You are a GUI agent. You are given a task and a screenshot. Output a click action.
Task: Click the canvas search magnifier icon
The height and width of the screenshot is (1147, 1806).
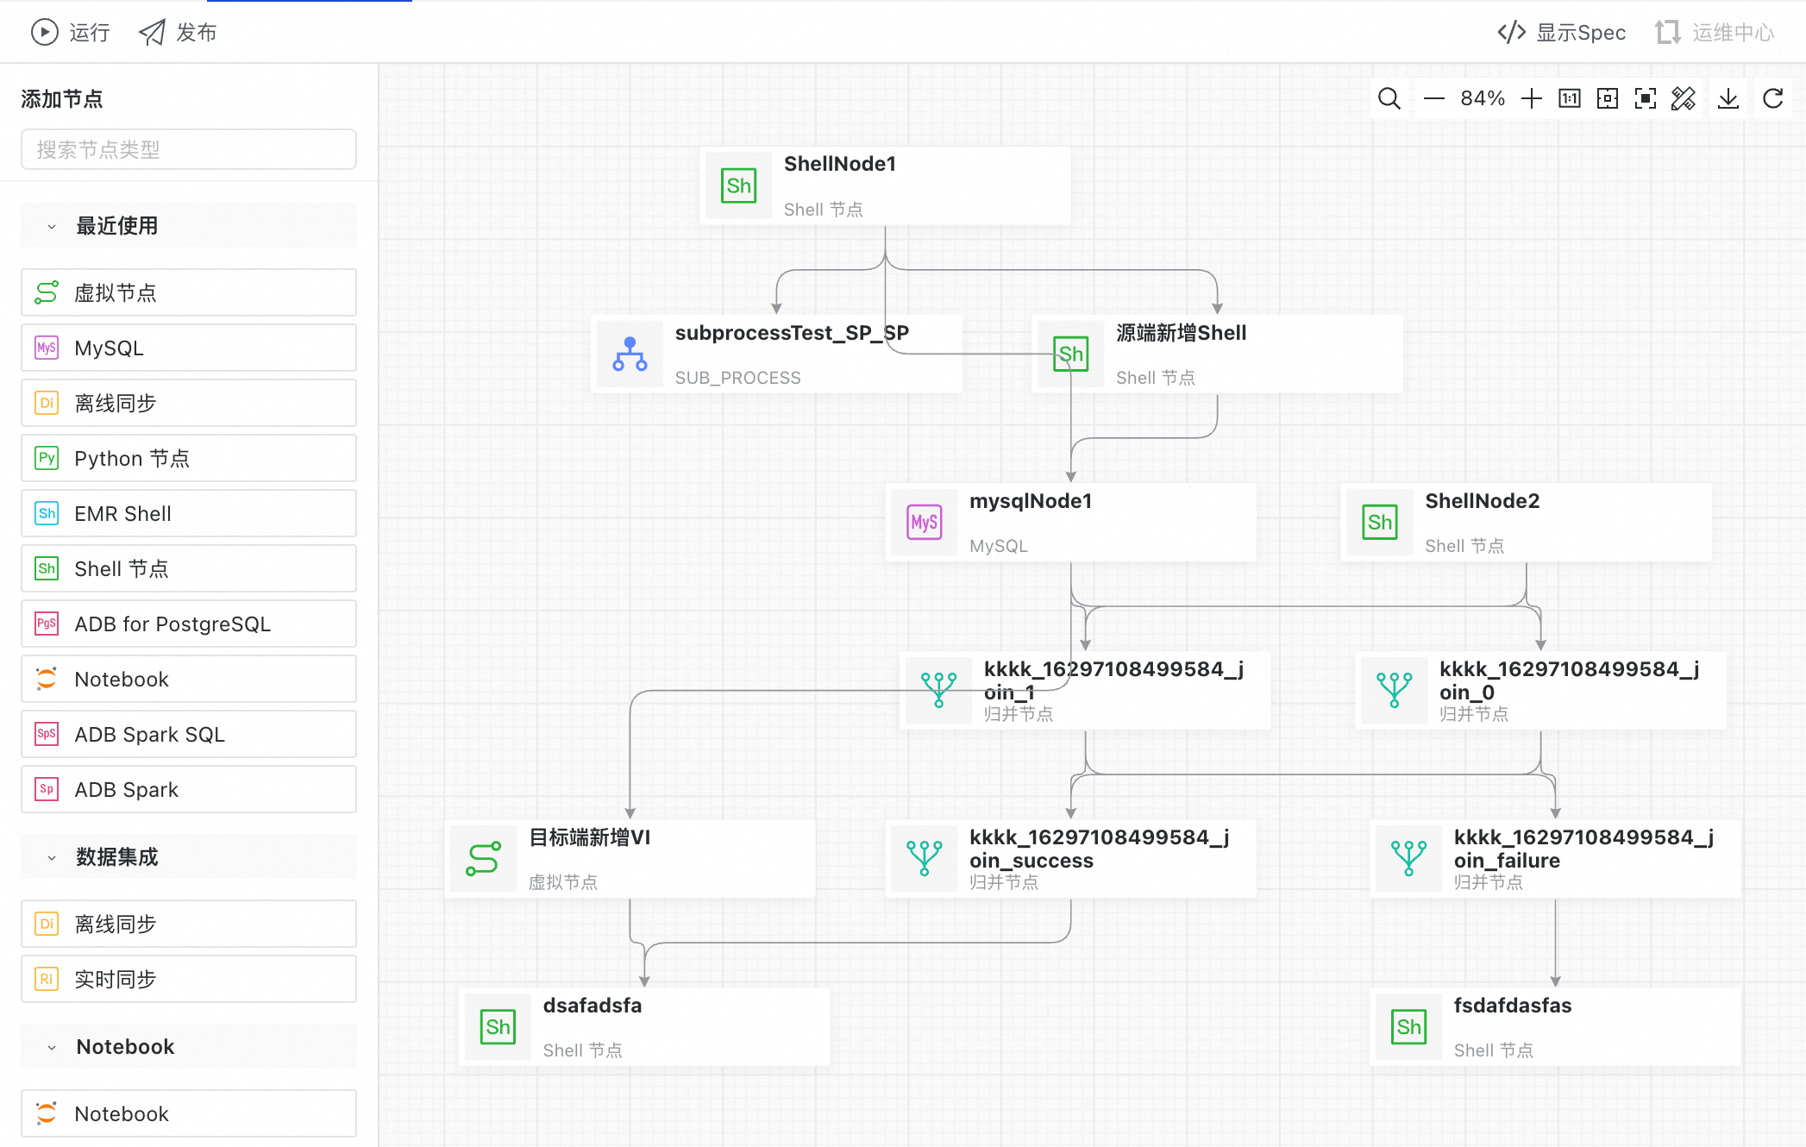tap(1389, 98)
